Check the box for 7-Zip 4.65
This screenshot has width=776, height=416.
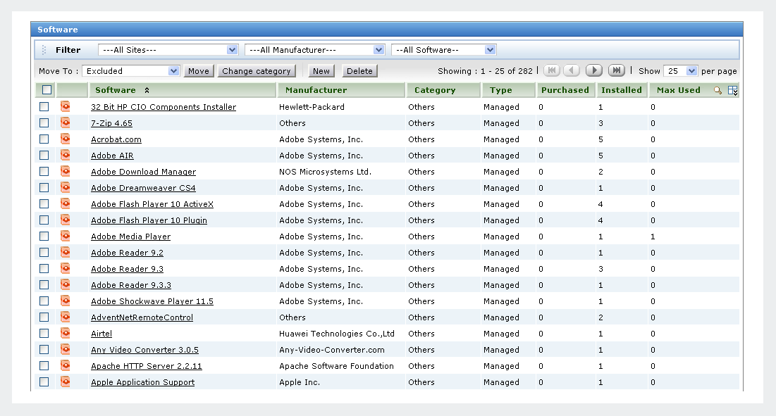(44, 122)
